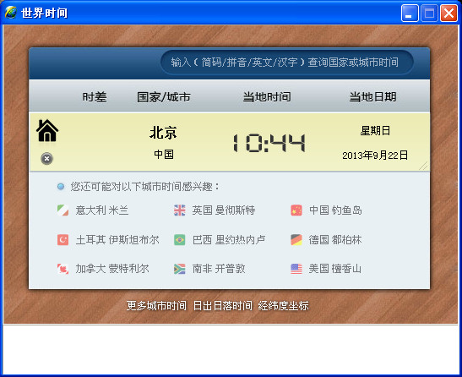Click the 国家/城市 column header
The image size is (462, 377).
164,96
